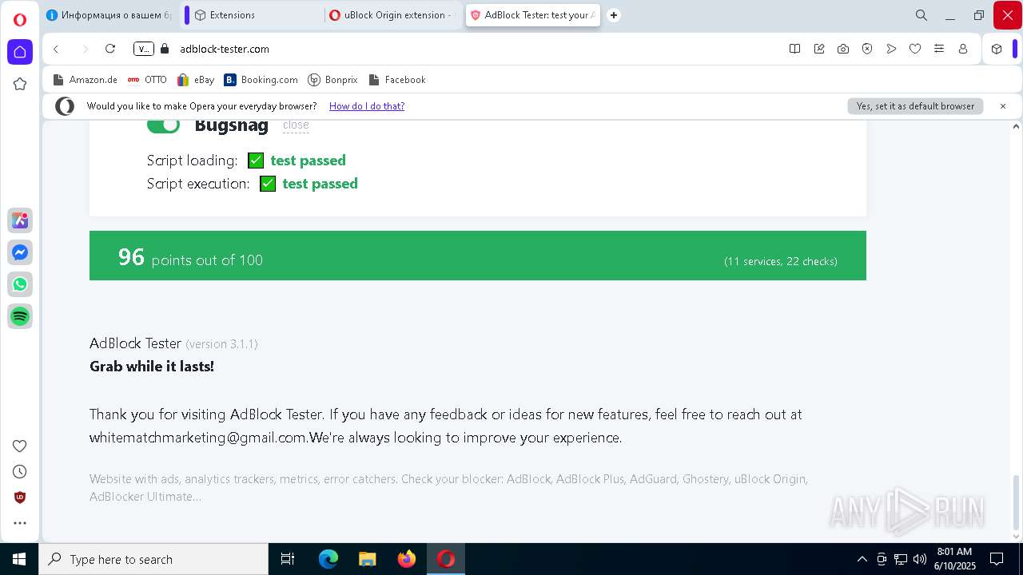Open History clock icon in sidebar
This screenshot has width=1023, height=575.
tap(20, 471)
